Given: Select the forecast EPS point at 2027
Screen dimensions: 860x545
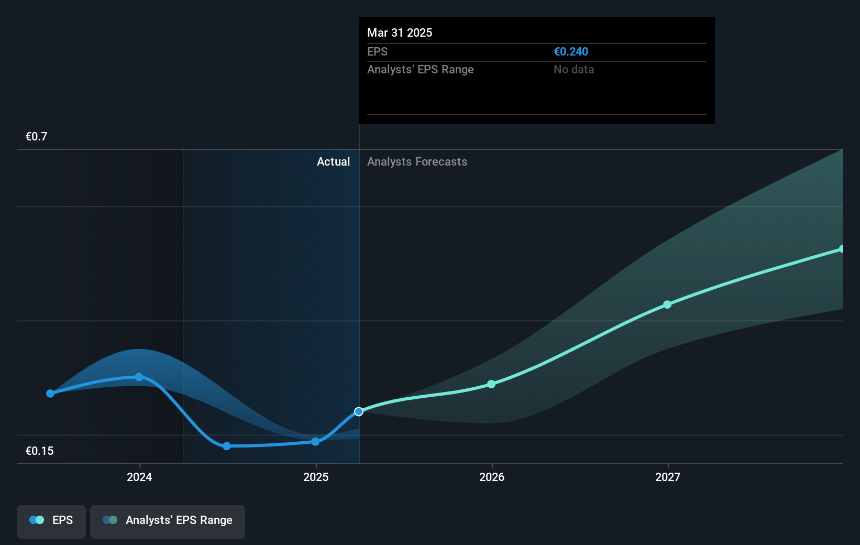Looking at the screenshot, I should (x=667, y=304).
